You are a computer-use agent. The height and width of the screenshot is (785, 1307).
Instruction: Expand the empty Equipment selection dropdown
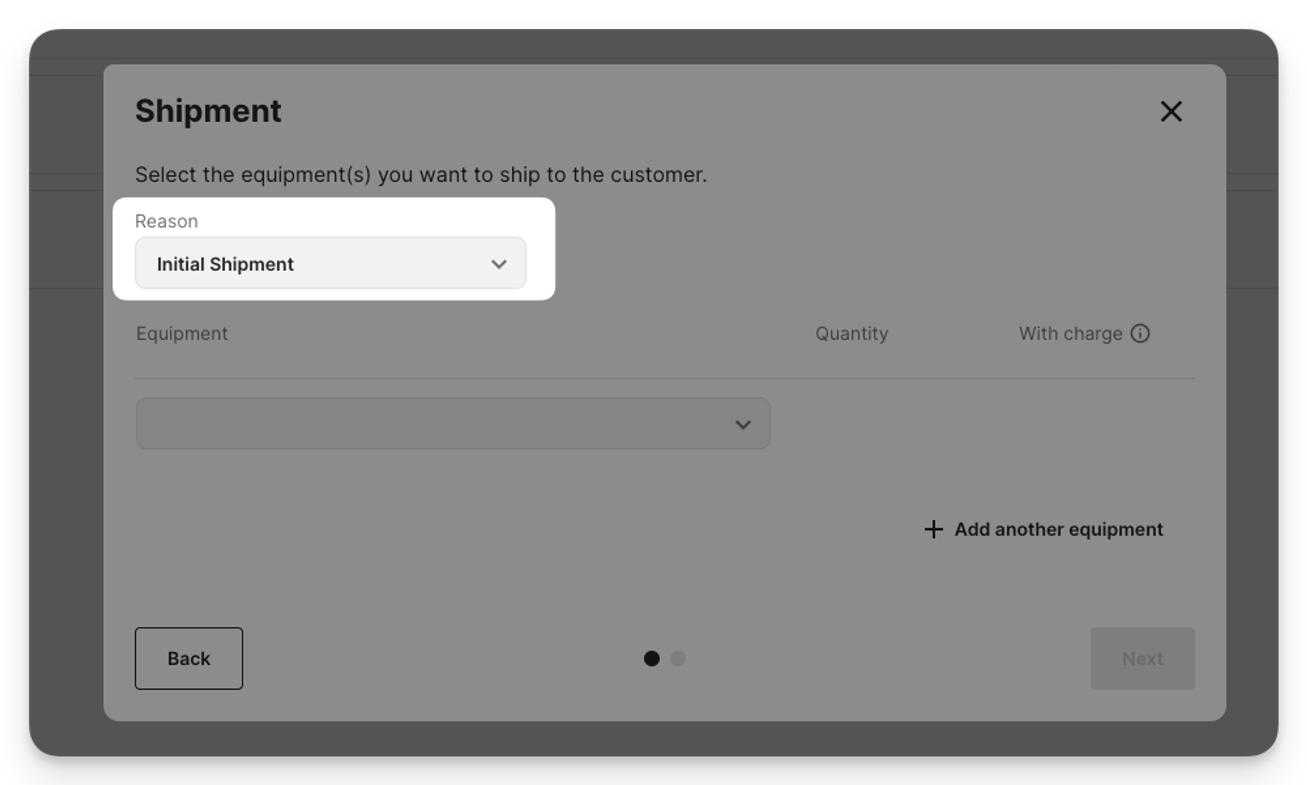click(x=453, y=424)
